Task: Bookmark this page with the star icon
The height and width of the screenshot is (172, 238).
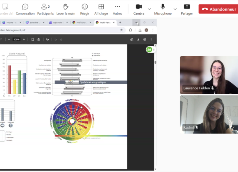Action: (121, 30)
